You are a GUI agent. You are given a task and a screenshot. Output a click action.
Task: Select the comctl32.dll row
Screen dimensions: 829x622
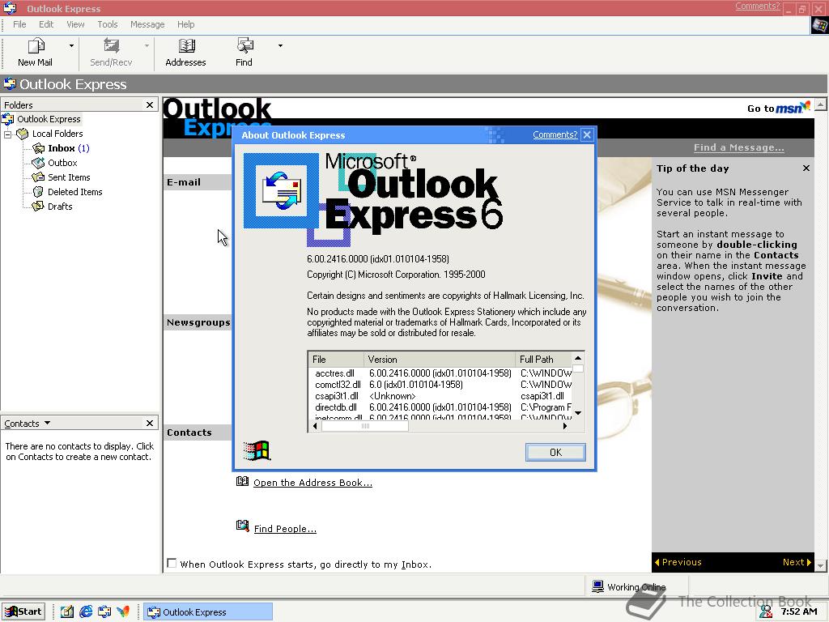tap(440, 385)
